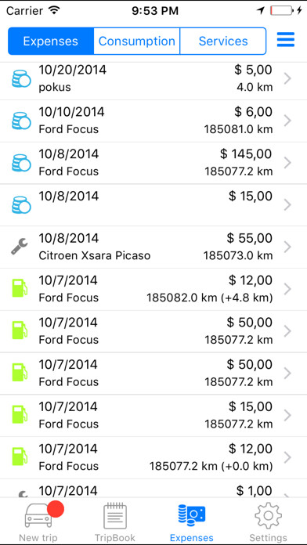Tap coins icon on the $ 145,00 entry
307x545 pixels.
coord(21,163)
